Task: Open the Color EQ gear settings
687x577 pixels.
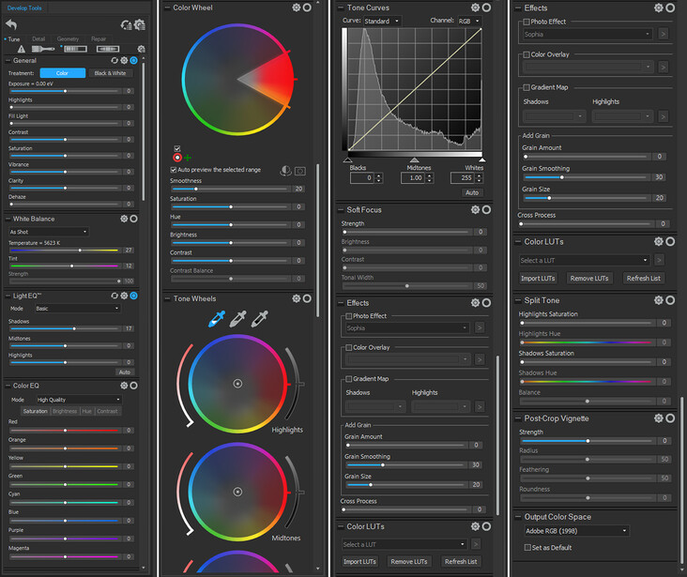Action: click(124, 386)
